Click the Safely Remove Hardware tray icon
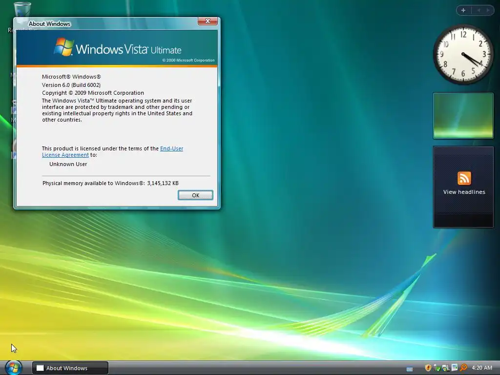Image resolution: width=500 pixels, height=375 pixels. pyautogui.click(x=437, y=368)
